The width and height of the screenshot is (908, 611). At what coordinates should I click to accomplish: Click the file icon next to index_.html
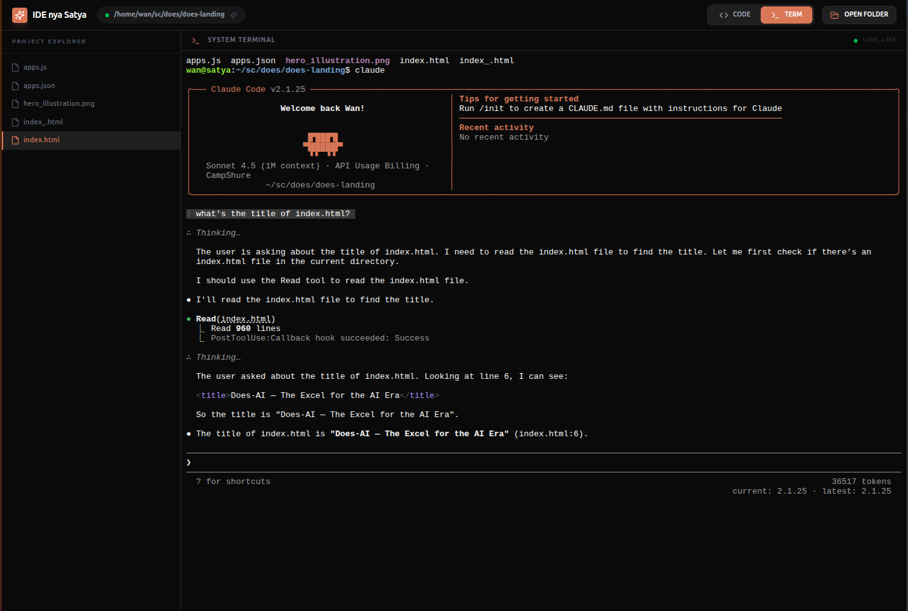click(15, 122)
